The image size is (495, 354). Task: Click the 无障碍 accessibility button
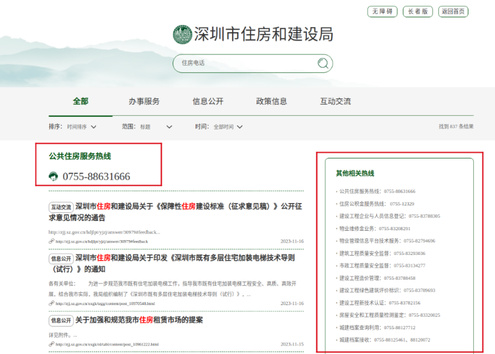tap(382, 12)
